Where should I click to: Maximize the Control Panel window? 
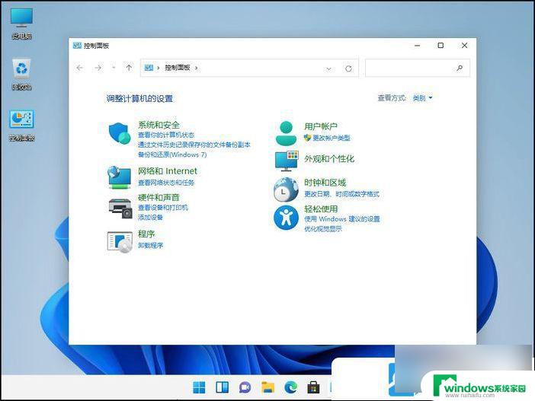pyautogui.click(x=440, y=46)
